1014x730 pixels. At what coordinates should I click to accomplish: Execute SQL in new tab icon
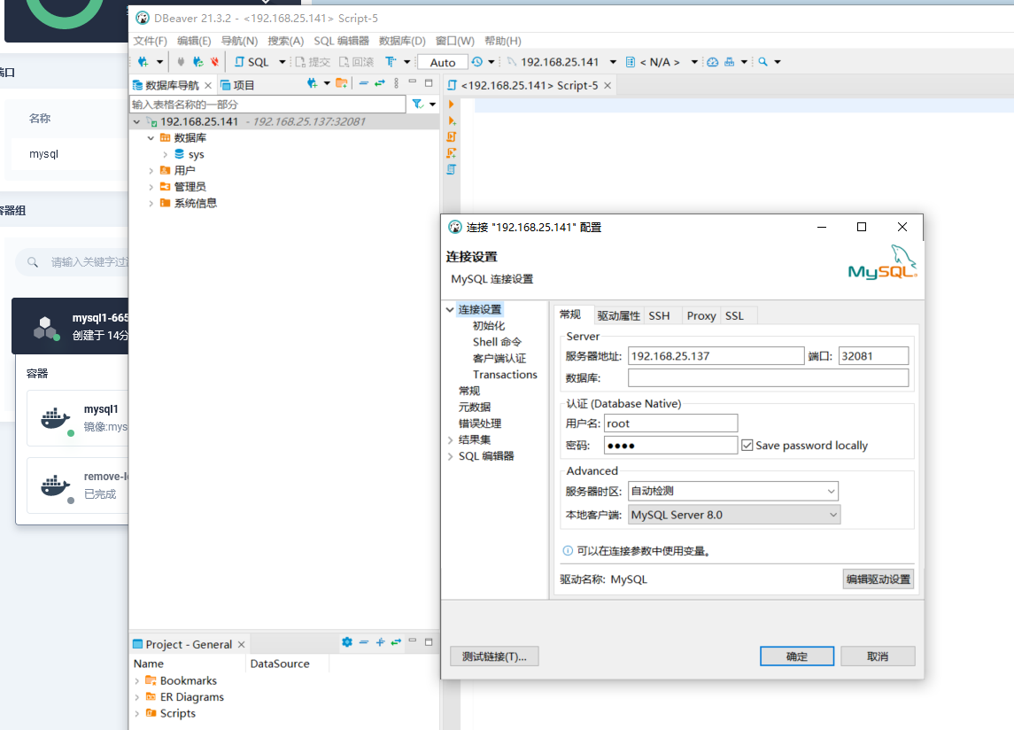coord(452,120)
